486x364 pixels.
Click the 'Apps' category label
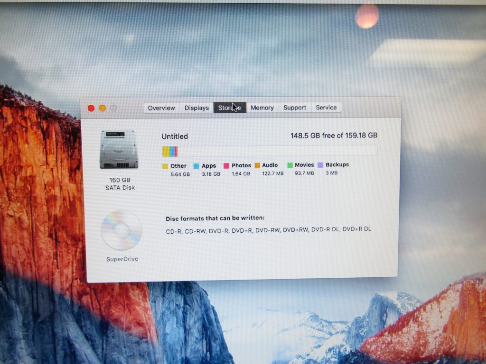[x=209, y=165]
